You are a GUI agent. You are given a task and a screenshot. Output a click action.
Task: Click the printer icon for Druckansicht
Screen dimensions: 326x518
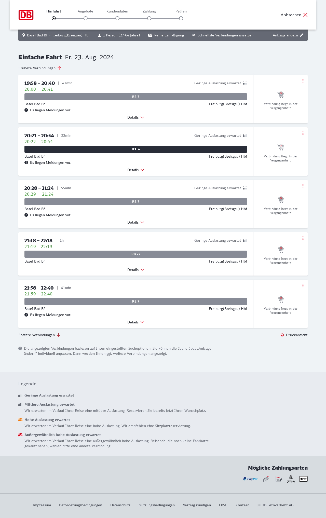pyautogui.click(x=282, y=335)
